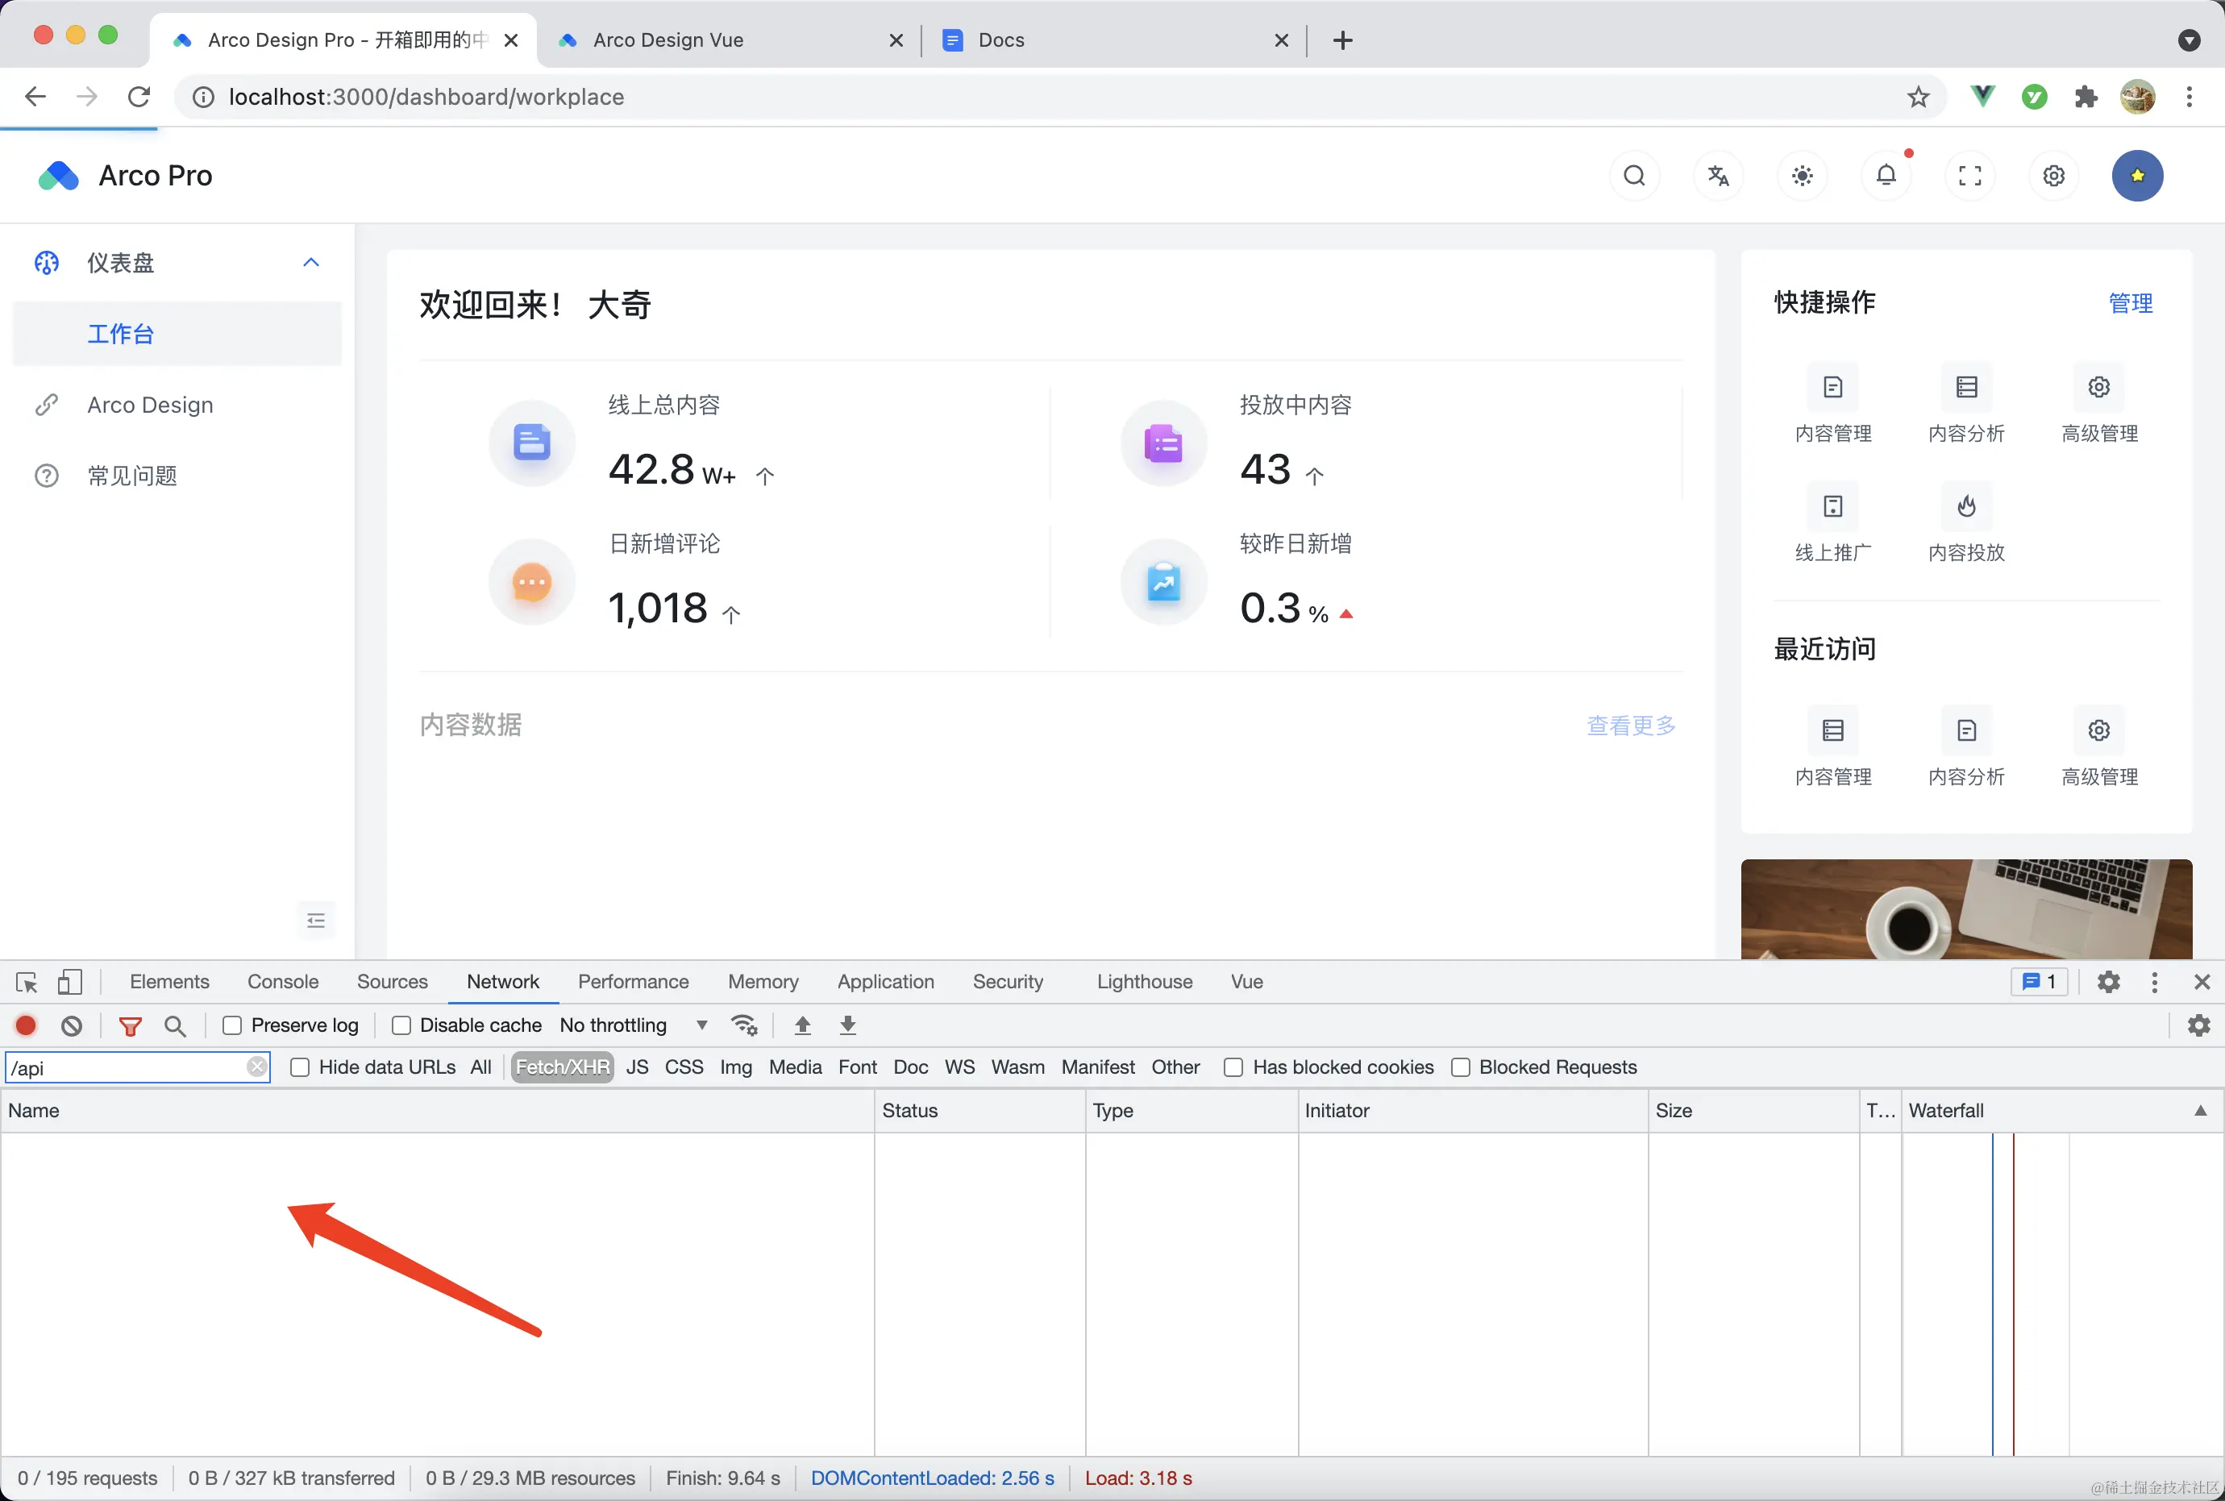
Task: Enter fullscreen via header fullscreen icon
Action: point(1969,176)
